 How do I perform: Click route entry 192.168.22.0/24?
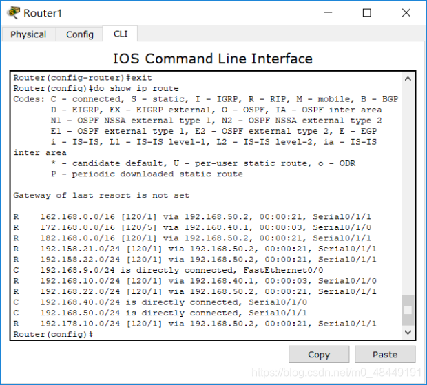[195, 291]
